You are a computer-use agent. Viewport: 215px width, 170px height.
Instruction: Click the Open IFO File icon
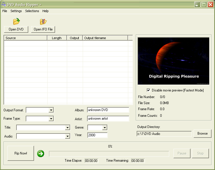coord(43,22)
